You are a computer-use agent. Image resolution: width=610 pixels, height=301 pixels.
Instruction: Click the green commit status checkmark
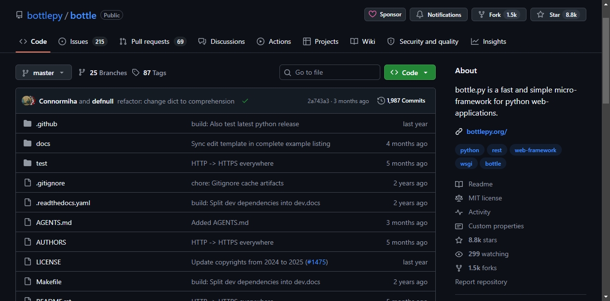pos(245,101)
